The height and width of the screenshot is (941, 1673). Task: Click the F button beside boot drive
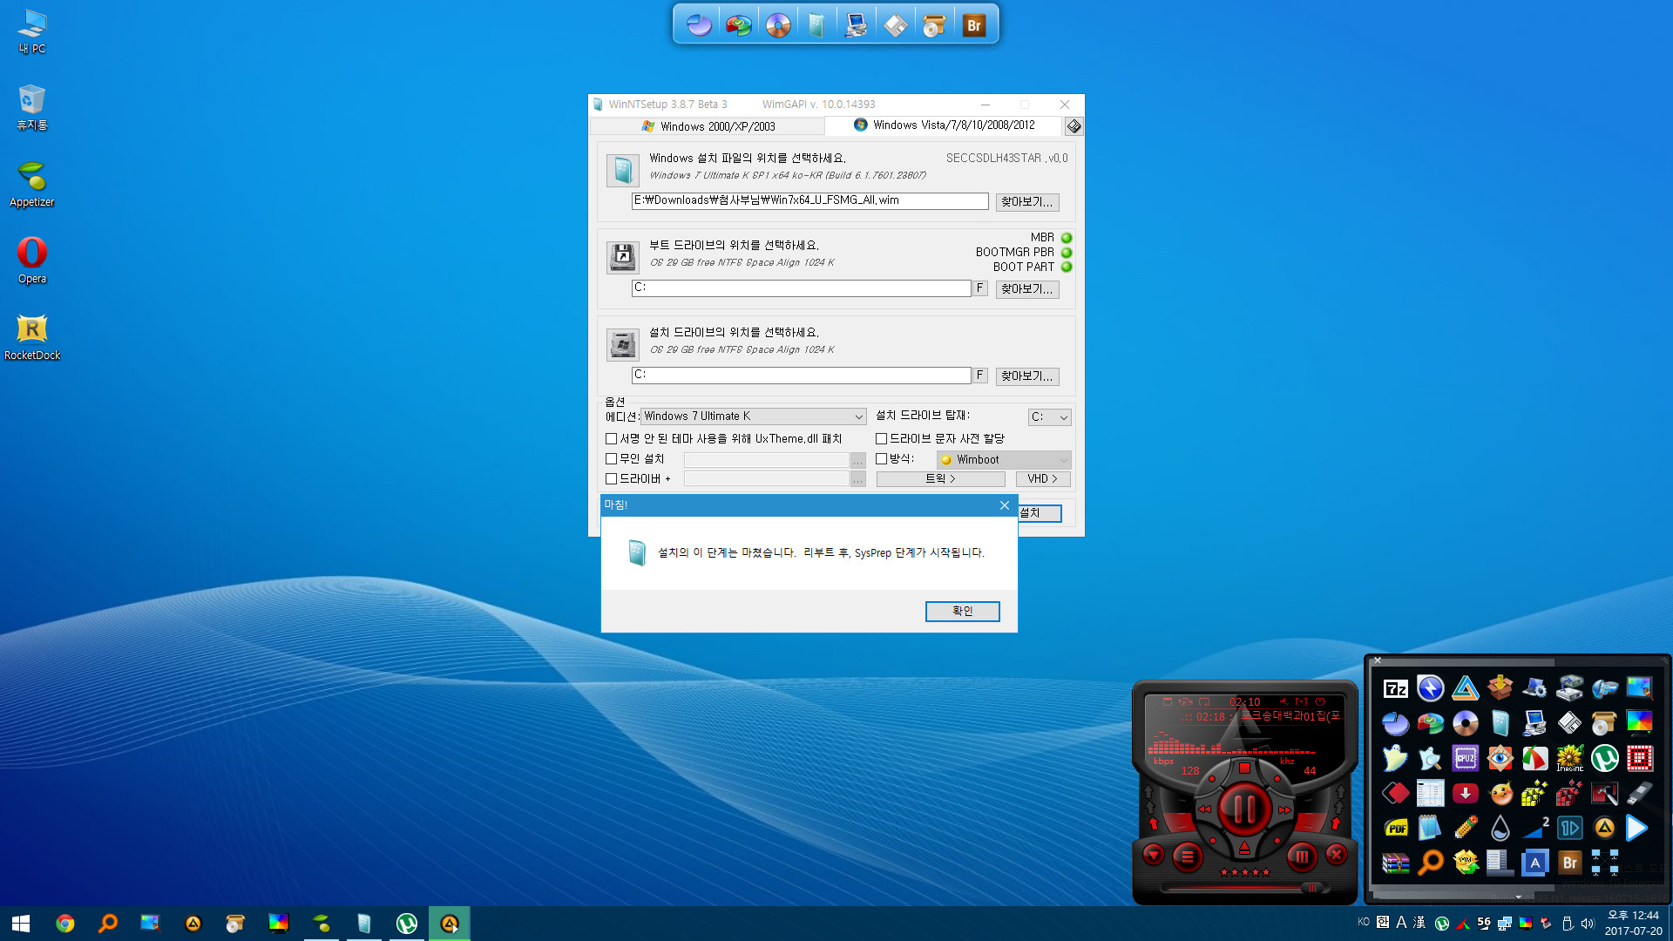979,288
